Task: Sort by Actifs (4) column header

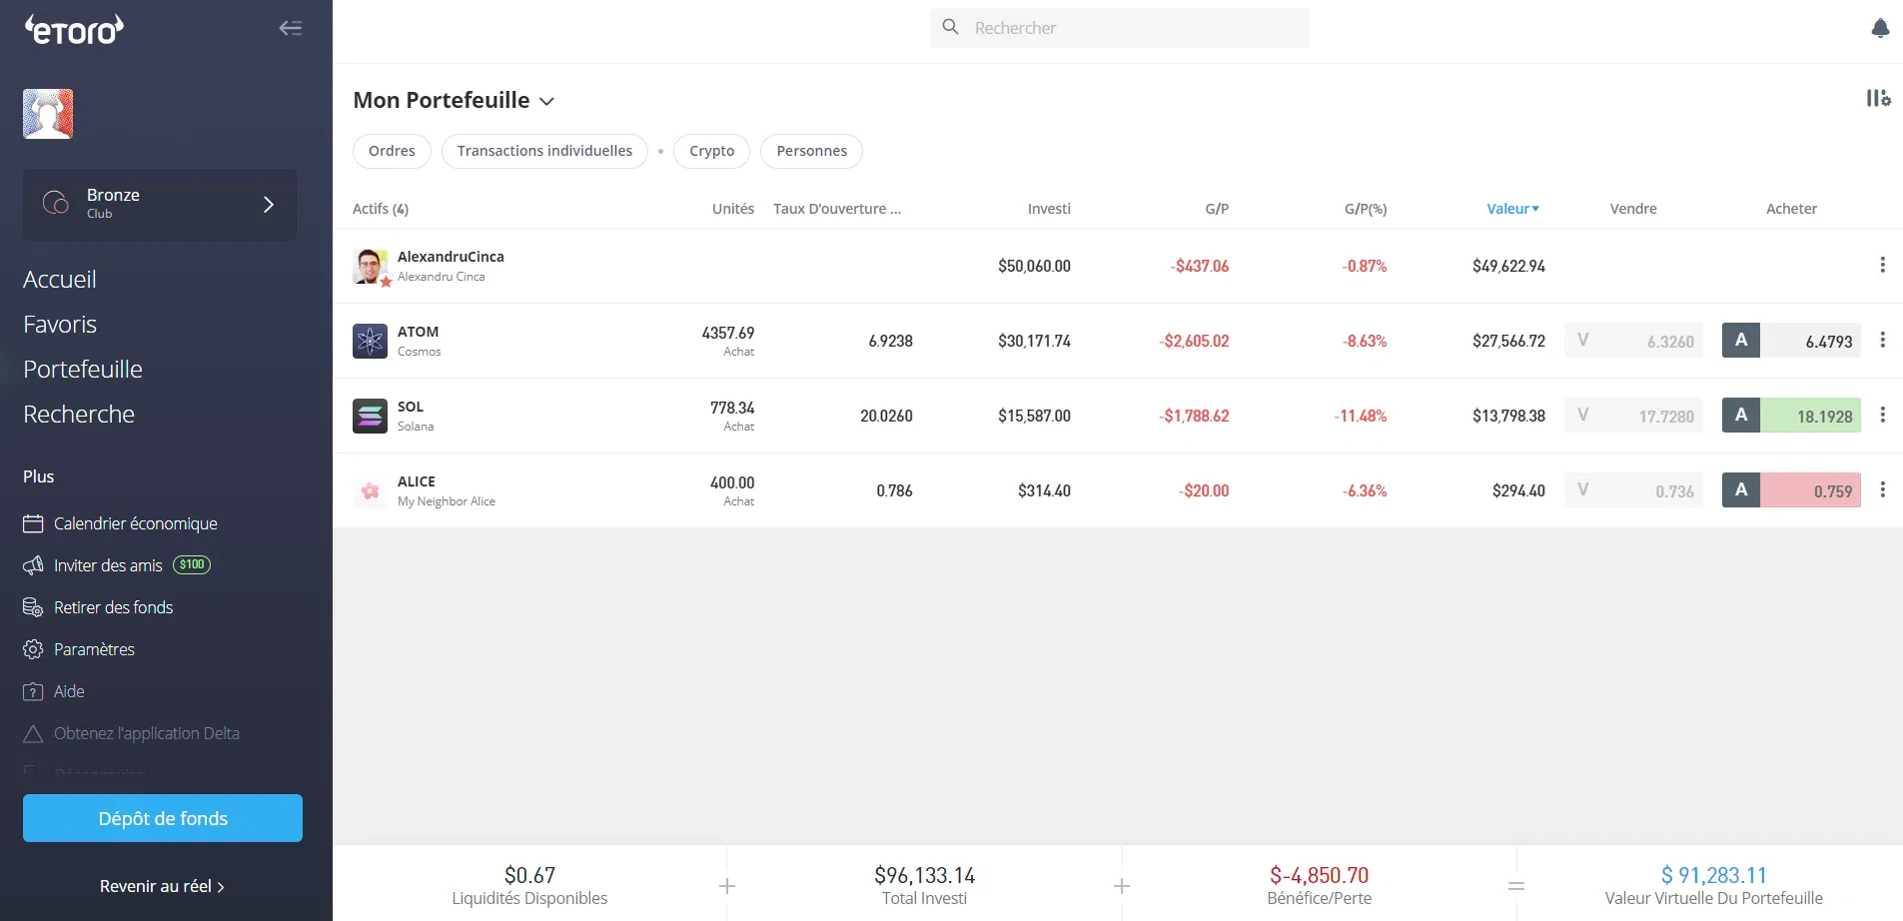Action: click(381, 209)
